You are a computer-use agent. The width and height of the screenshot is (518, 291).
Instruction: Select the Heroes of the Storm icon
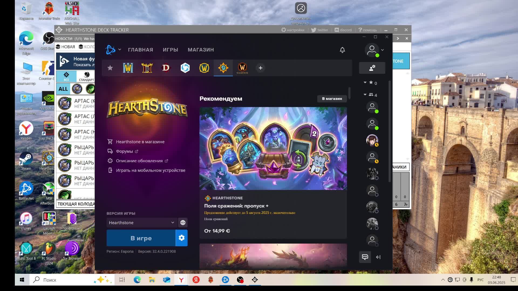(185, 68)
